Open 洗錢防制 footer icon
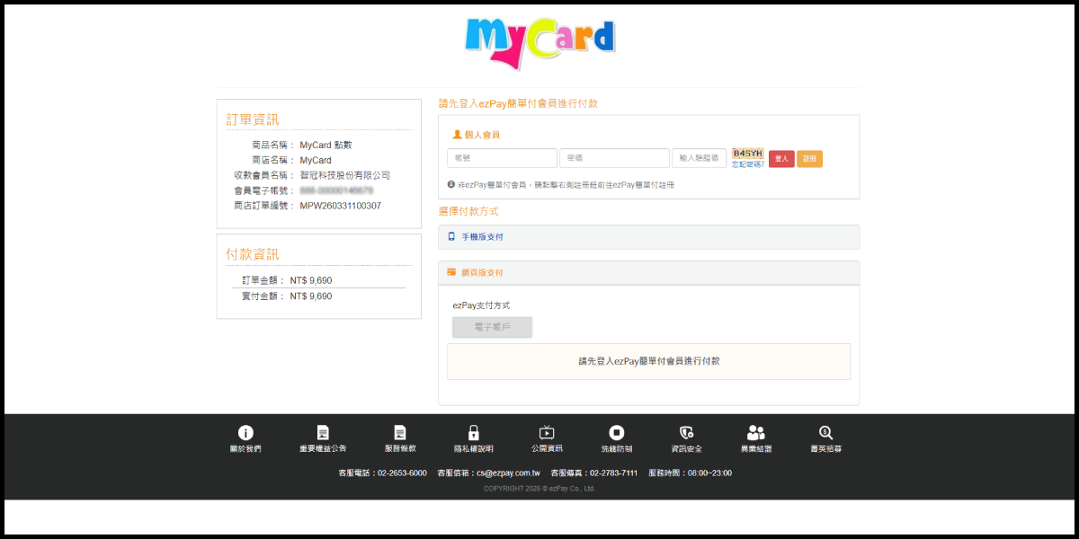The width and height of the screenshot is (1079, 539). pyautogui.click(x=617, y=433)
